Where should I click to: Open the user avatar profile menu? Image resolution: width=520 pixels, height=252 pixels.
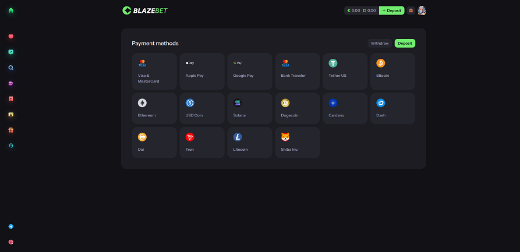pyautogui.click(x=422, y=10)
